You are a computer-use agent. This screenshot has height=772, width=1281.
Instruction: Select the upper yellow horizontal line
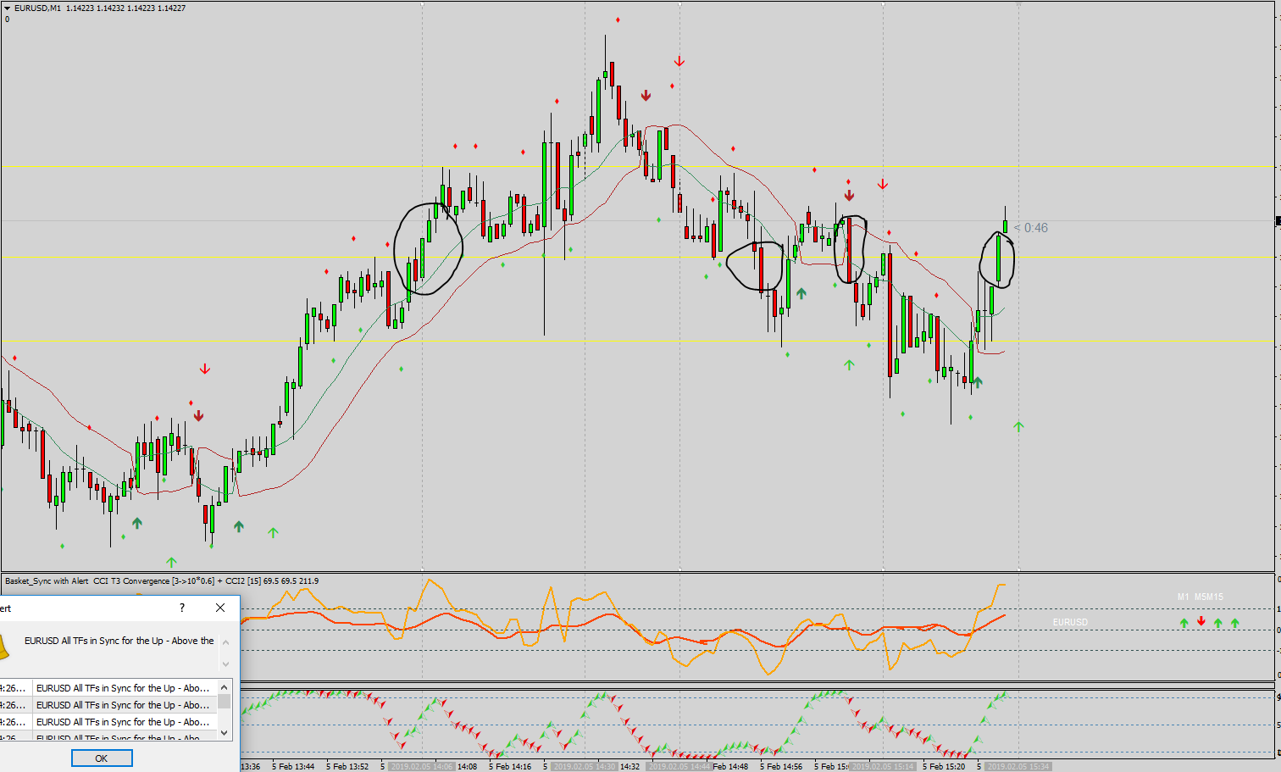[x=637, y=166]
